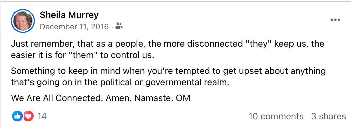The width and height of the screenshot is (351, 128).
Task: Open Sheila Murrey's profile picture
Action: (x=23, y=21)
